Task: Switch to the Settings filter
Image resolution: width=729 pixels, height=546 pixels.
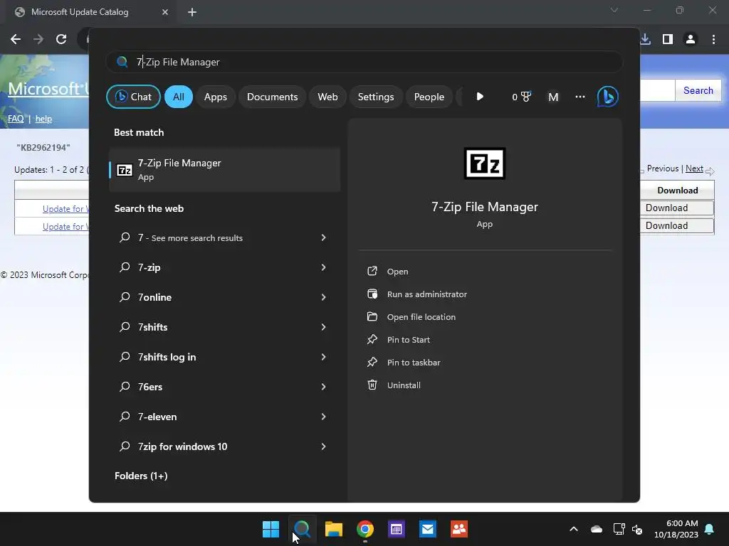Action: pos(376,97)
